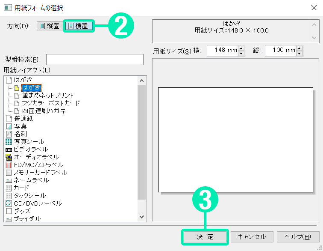Open the CD/DVDレーベル category text
323x251 pixels.
pyautogui.click(x=38, y=203)
